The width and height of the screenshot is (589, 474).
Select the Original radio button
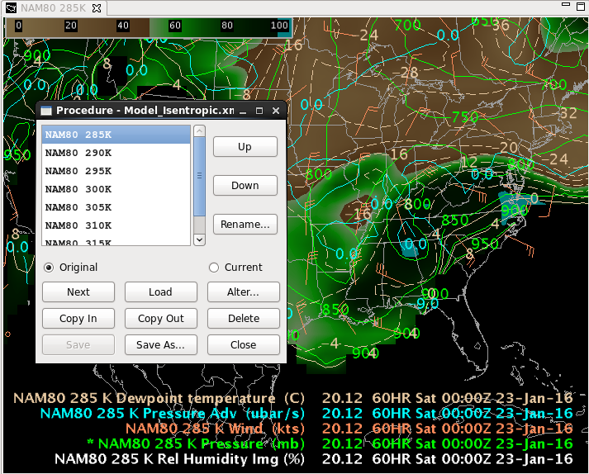70,268
